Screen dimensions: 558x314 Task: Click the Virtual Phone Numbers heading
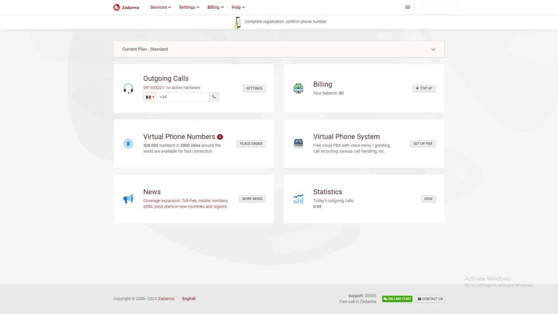coord(179,137)
